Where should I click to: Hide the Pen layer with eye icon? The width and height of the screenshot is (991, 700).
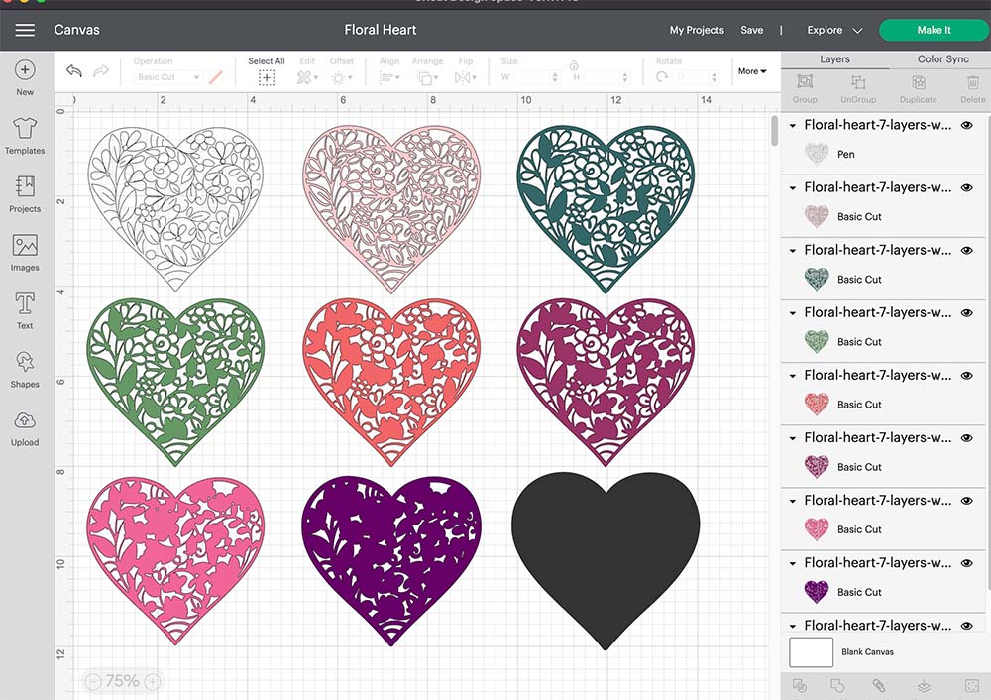[967, 125]
